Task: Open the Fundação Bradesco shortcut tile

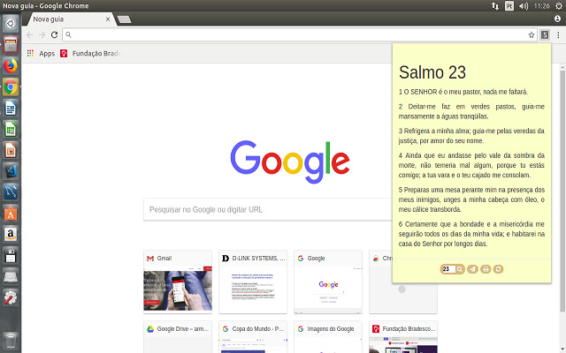Action: (403, 337)
